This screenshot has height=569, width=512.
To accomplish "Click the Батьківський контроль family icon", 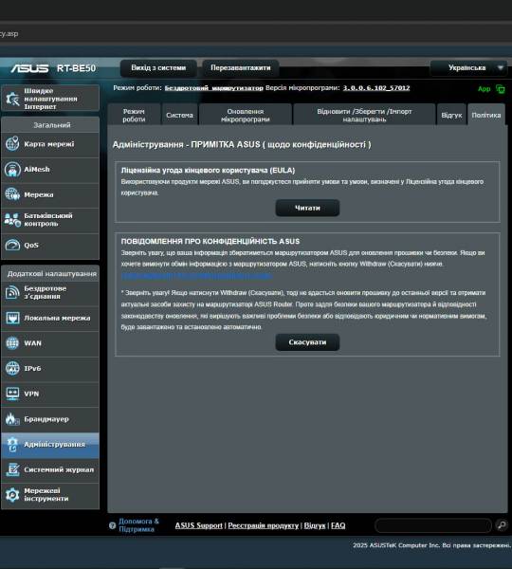I will (12, 220).
